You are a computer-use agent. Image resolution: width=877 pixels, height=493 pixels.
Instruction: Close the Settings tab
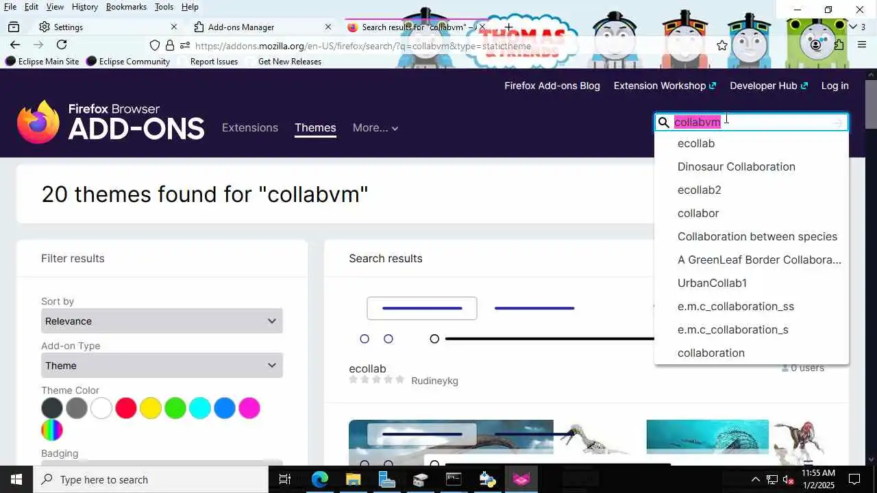pyautogui.click(x=173, y=27)
